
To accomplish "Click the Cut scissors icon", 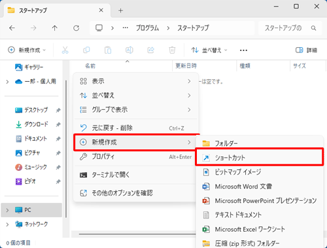I will 65,50.
